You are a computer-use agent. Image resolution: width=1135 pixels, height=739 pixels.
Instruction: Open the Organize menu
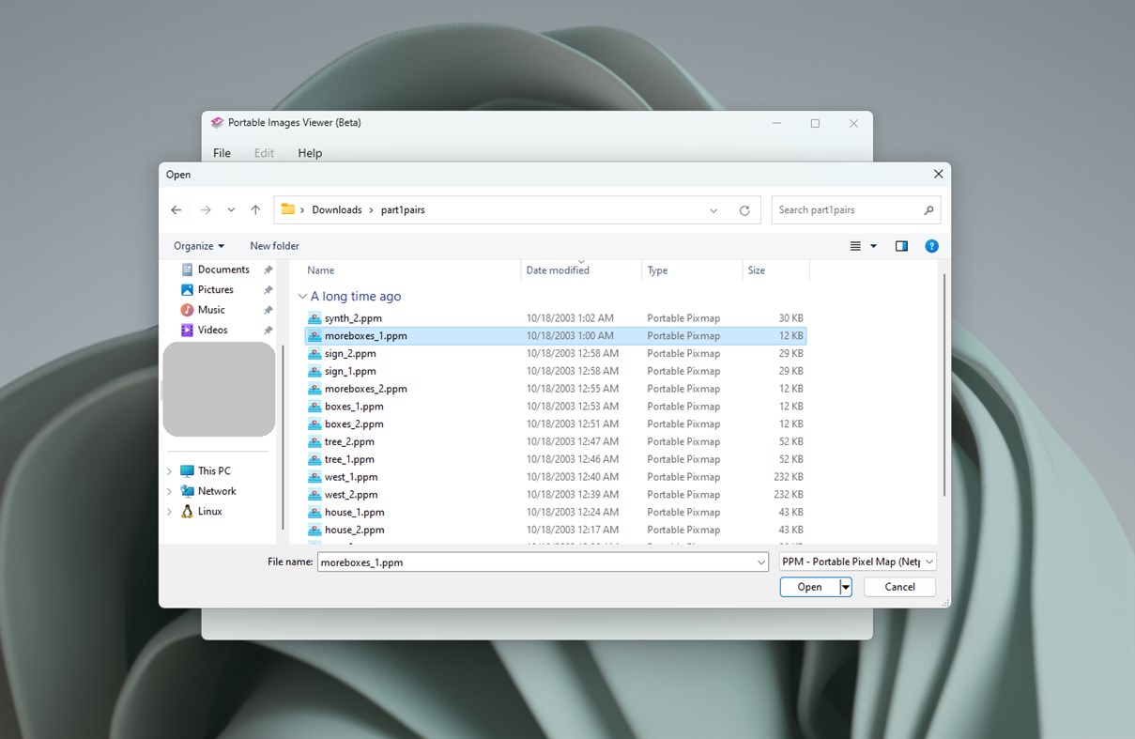199,246
